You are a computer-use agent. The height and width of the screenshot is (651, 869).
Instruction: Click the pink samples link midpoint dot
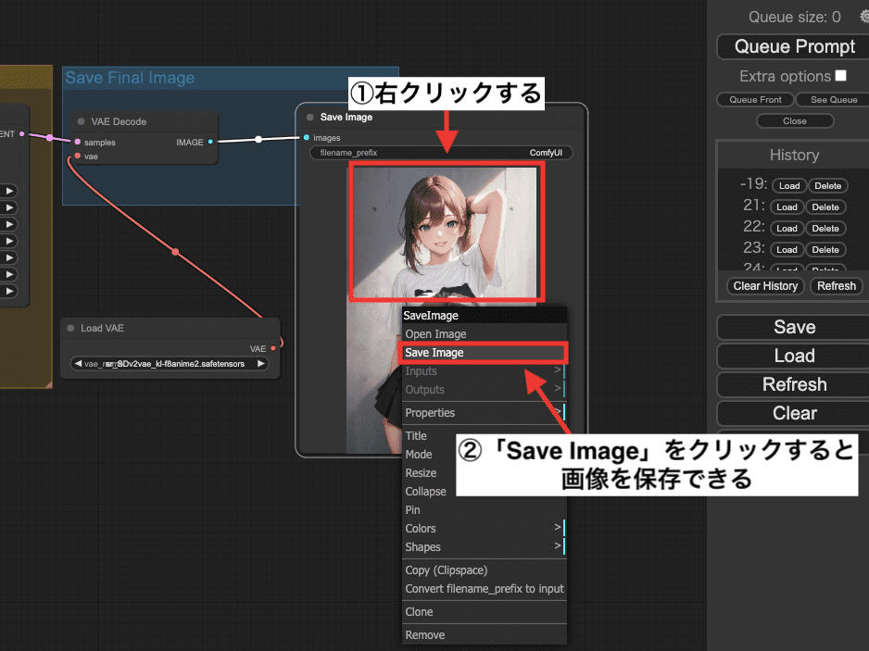(x=49, y=137)
